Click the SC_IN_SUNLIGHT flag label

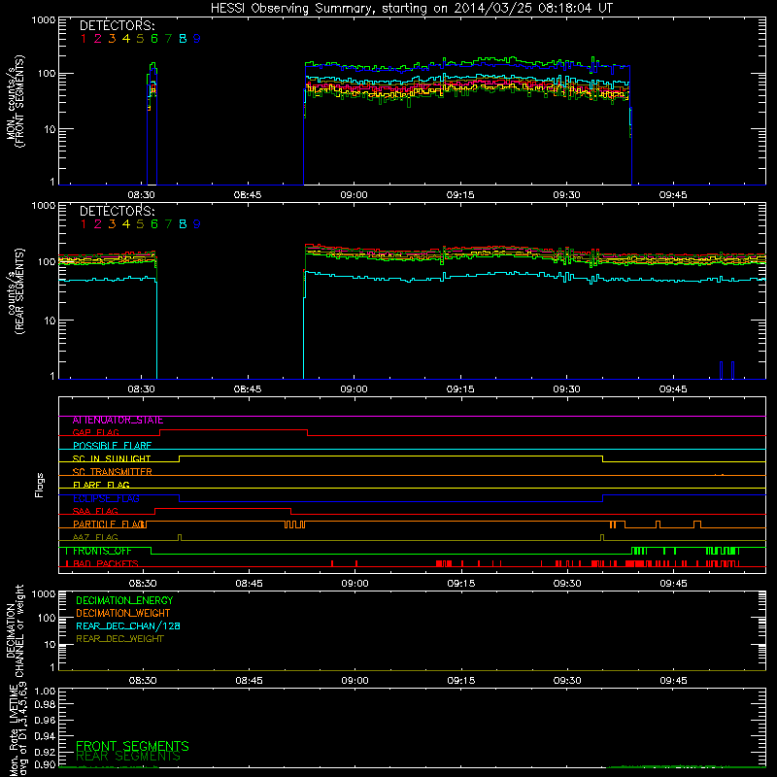pos(112,458)
